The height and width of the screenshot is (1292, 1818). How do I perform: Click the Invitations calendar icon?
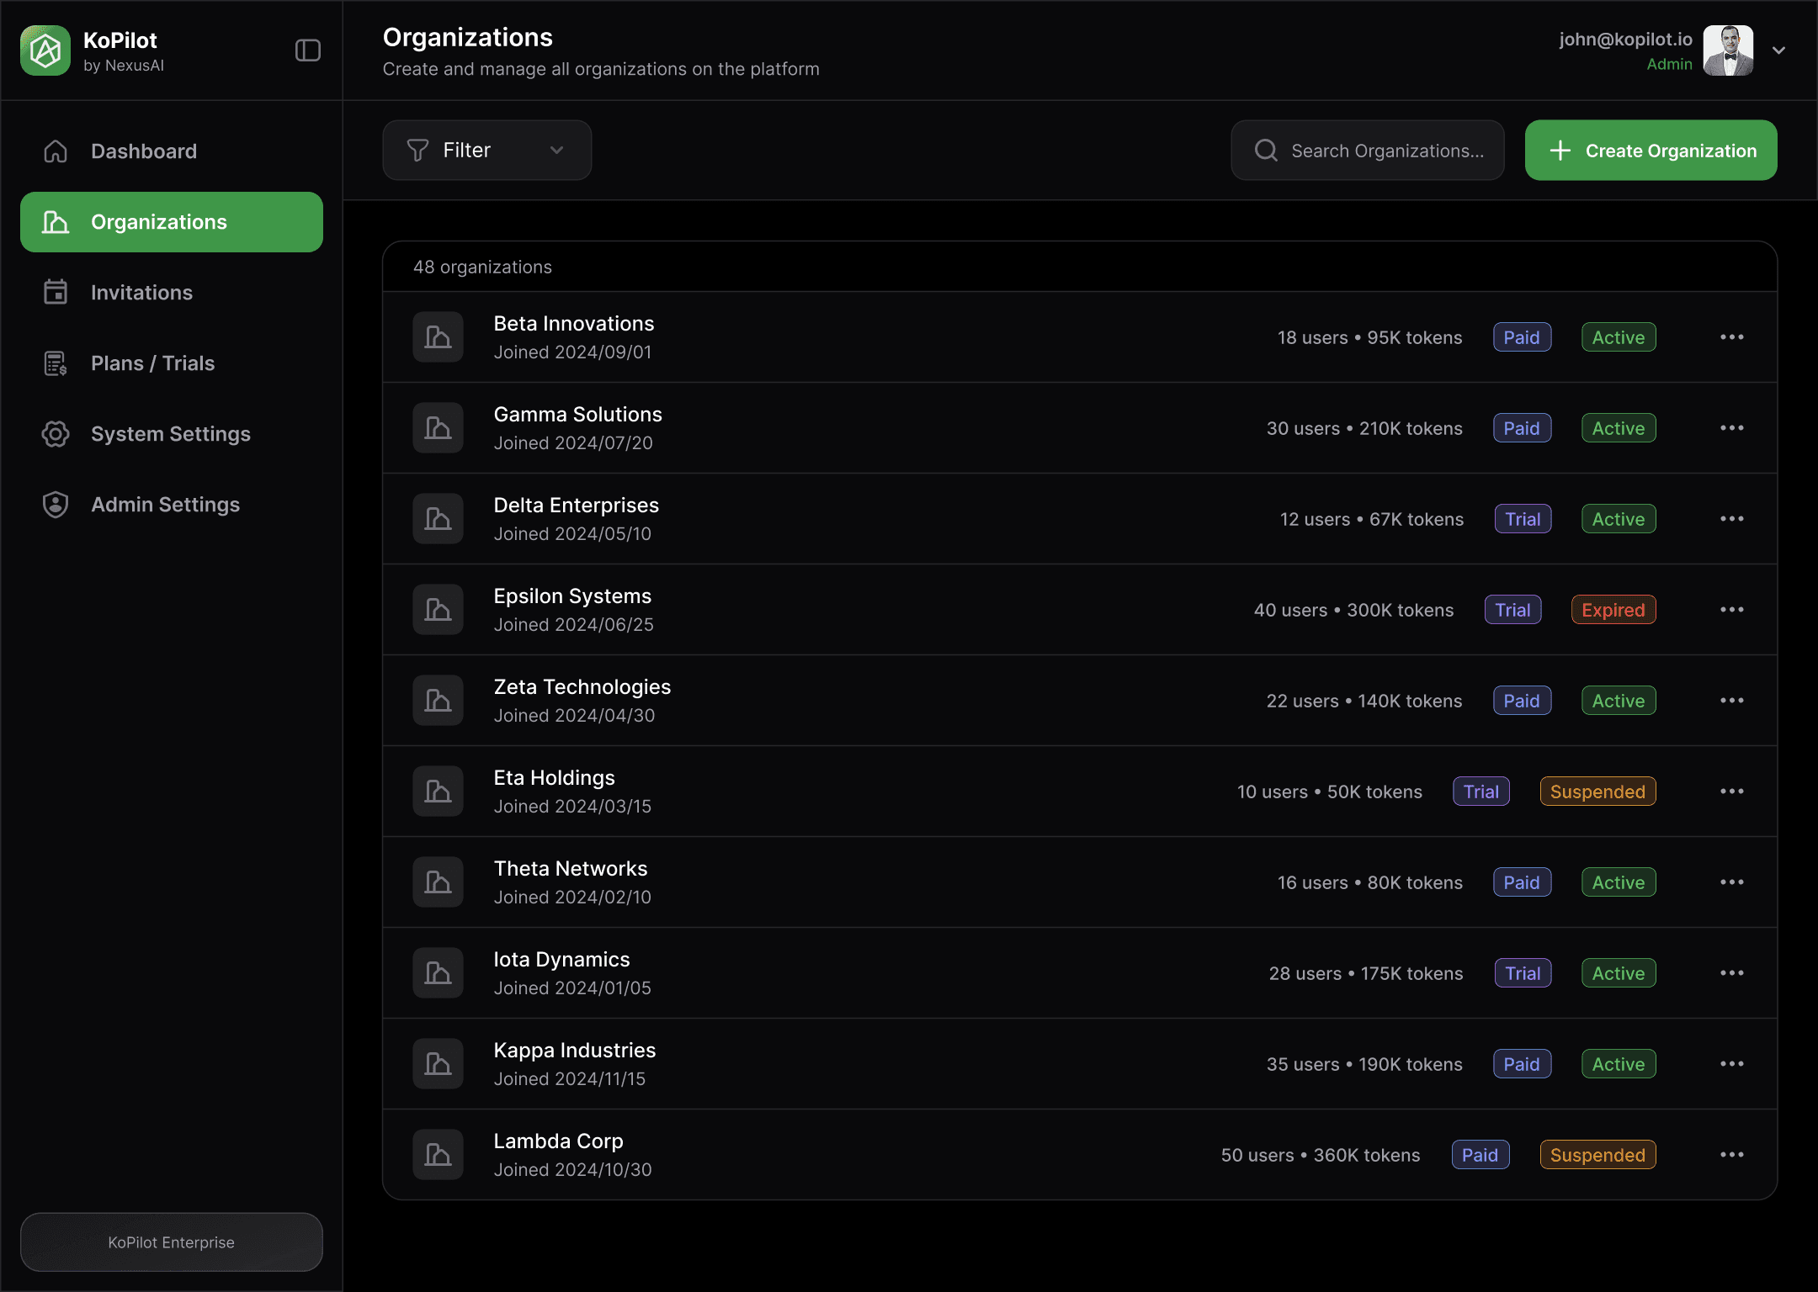pos(56,293)
